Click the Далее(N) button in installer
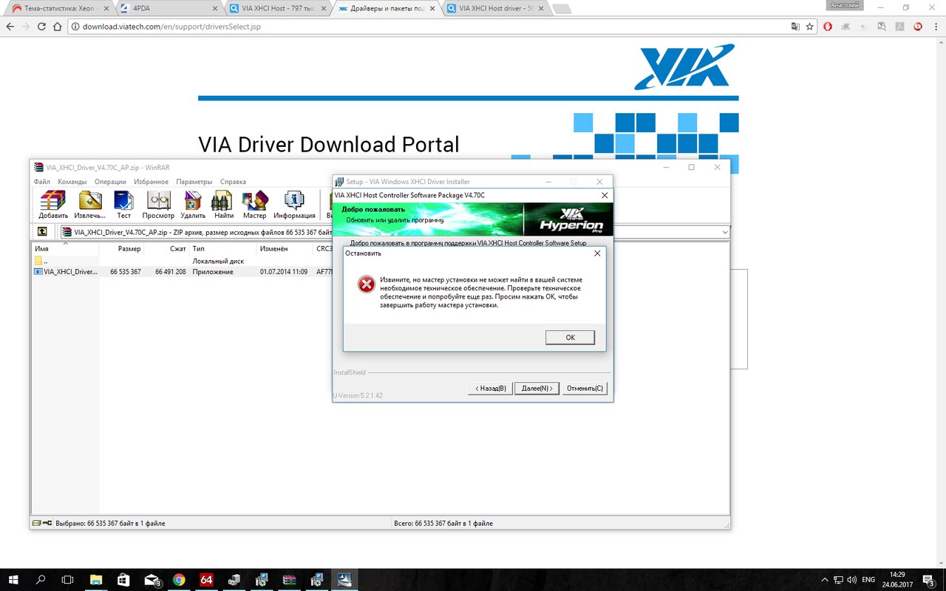Screen dimensions: 946x591 coord(537,389)
